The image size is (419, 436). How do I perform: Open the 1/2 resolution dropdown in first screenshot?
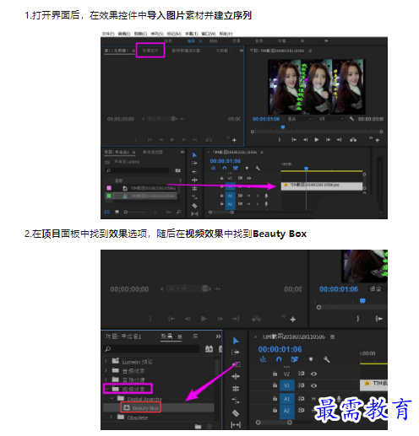coord(331,119)
